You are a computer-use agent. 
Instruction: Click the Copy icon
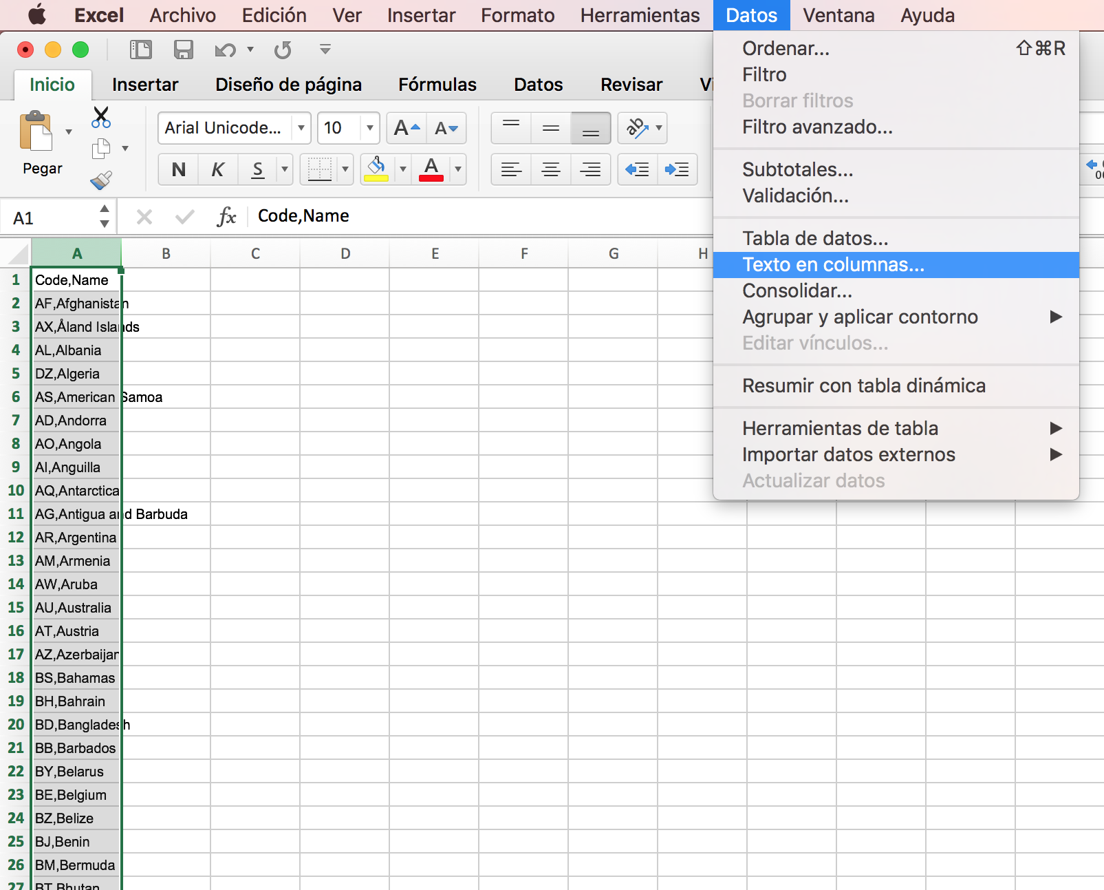[101, 149]
